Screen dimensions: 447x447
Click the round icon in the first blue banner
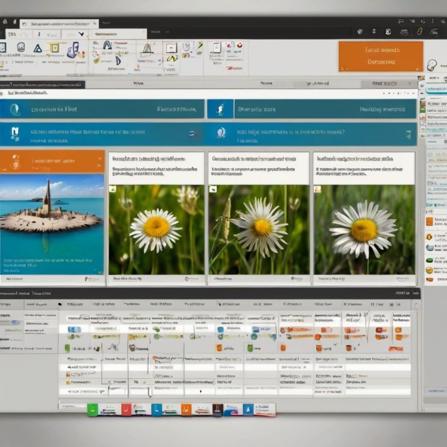(15, 109)
